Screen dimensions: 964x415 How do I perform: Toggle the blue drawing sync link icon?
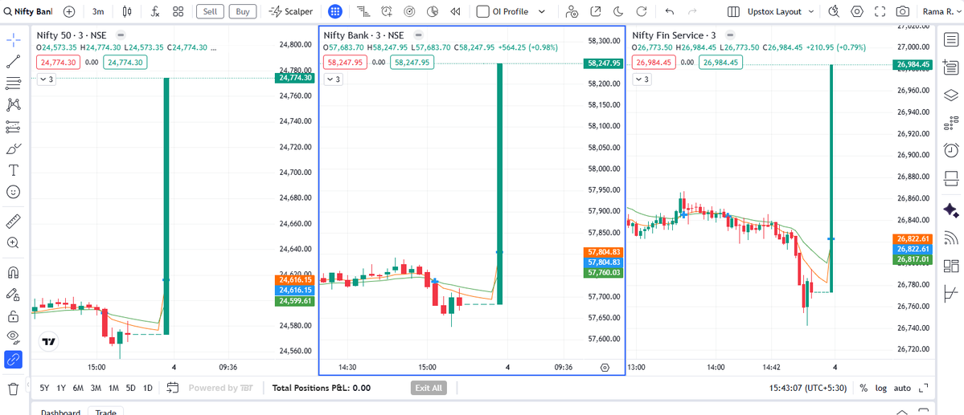(14, 360)
